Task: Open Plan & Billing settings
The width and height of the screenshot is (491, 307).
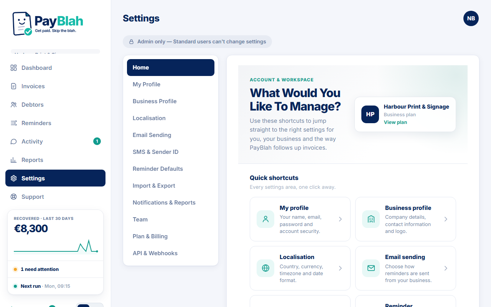Action: (x=171, y=236)
